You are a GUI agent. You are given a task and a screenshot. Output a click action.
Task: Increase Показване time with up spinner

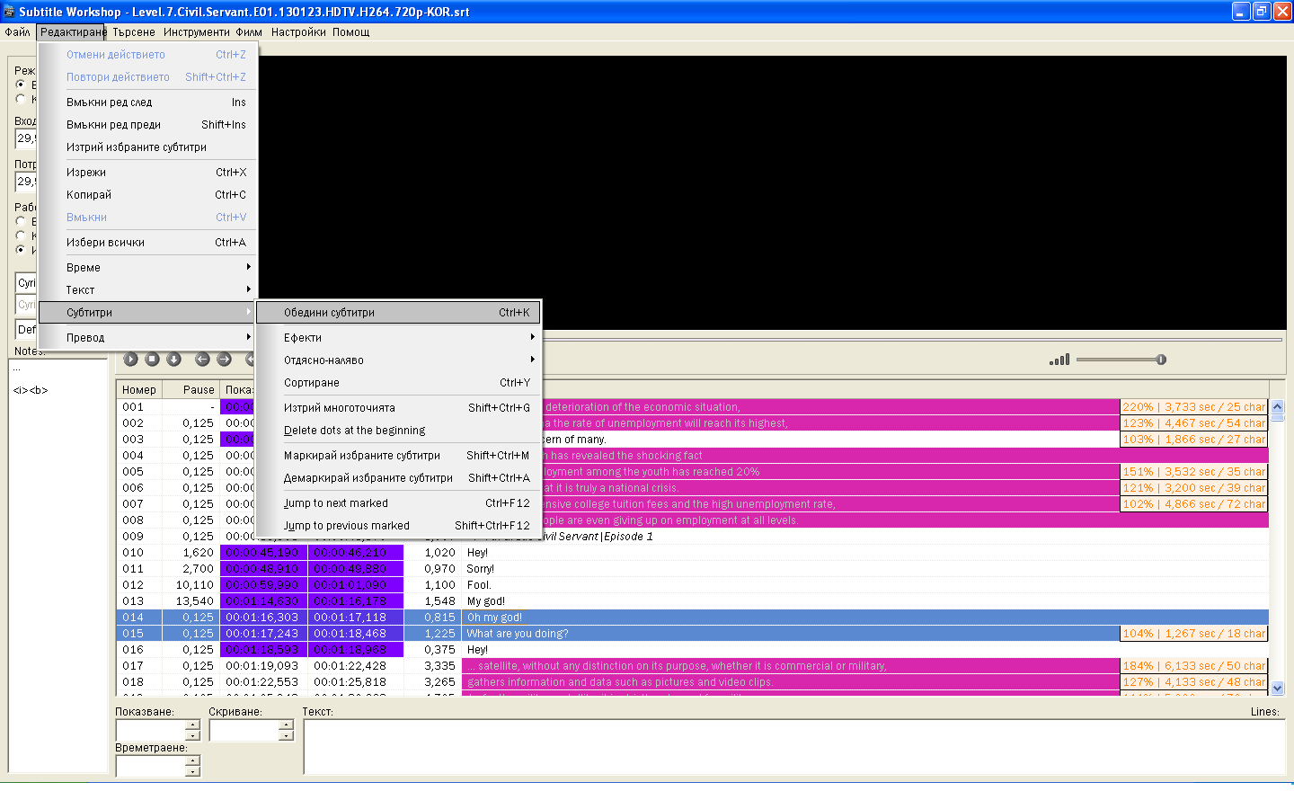coord(193,725)
